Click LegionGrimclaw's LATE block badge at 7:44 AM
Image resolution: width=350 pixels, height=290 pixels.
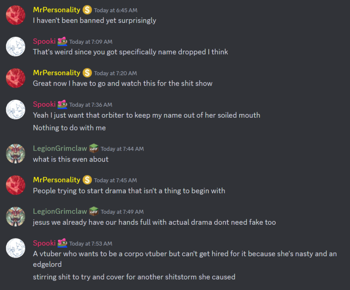[x=94, y=149]
